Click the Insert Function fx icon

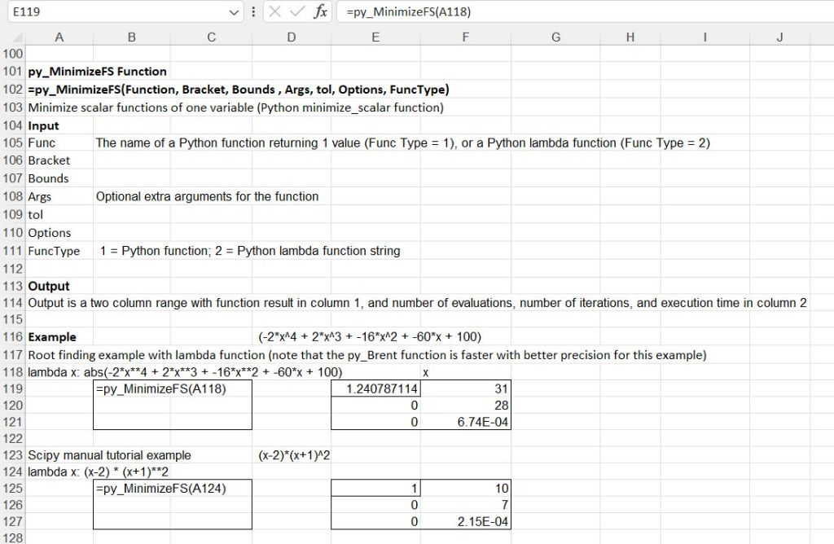tap(321, 12)
